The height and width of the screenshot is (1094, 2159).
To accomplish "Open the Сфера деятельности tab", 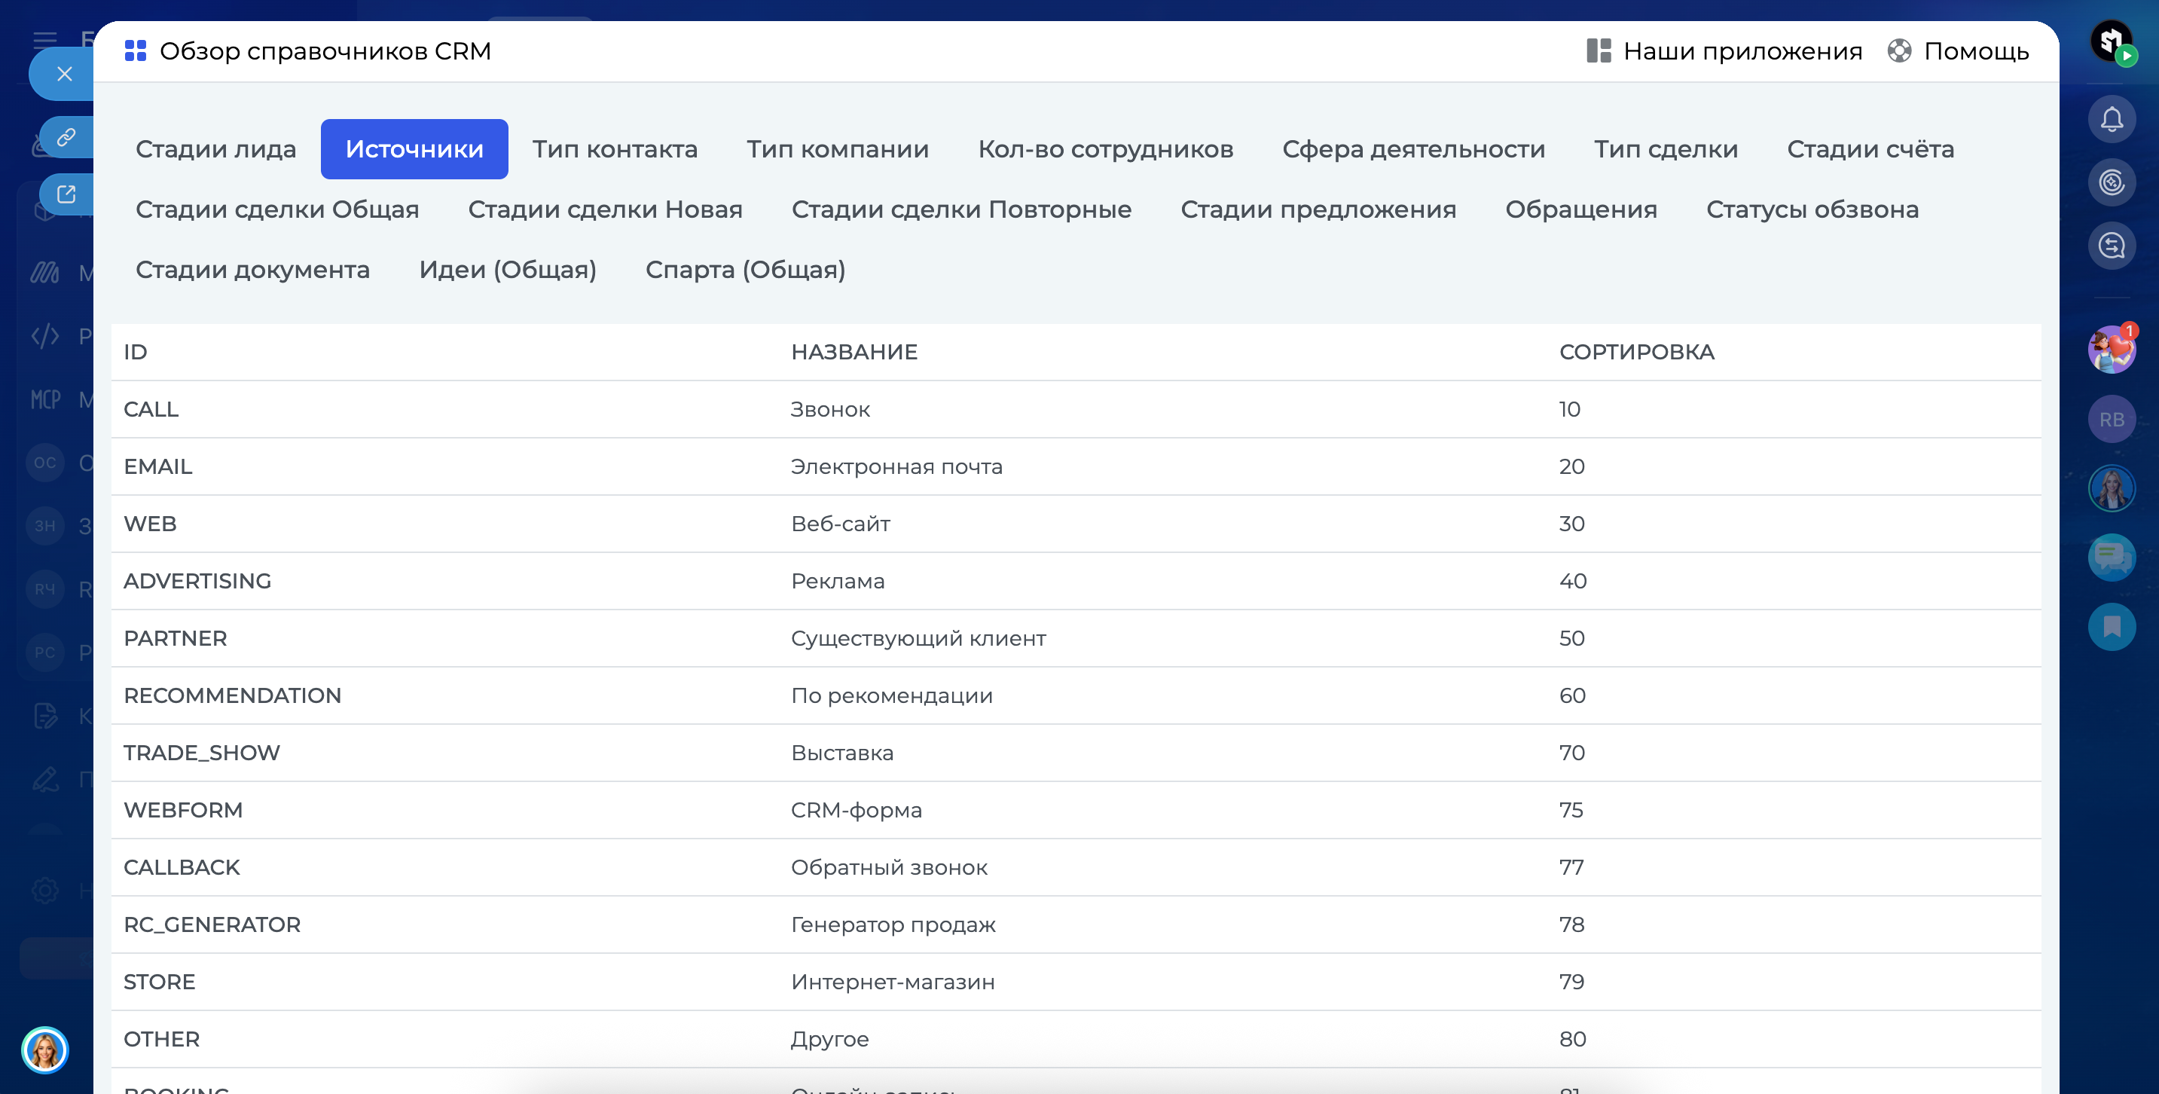I will [x=1413, y=149].
